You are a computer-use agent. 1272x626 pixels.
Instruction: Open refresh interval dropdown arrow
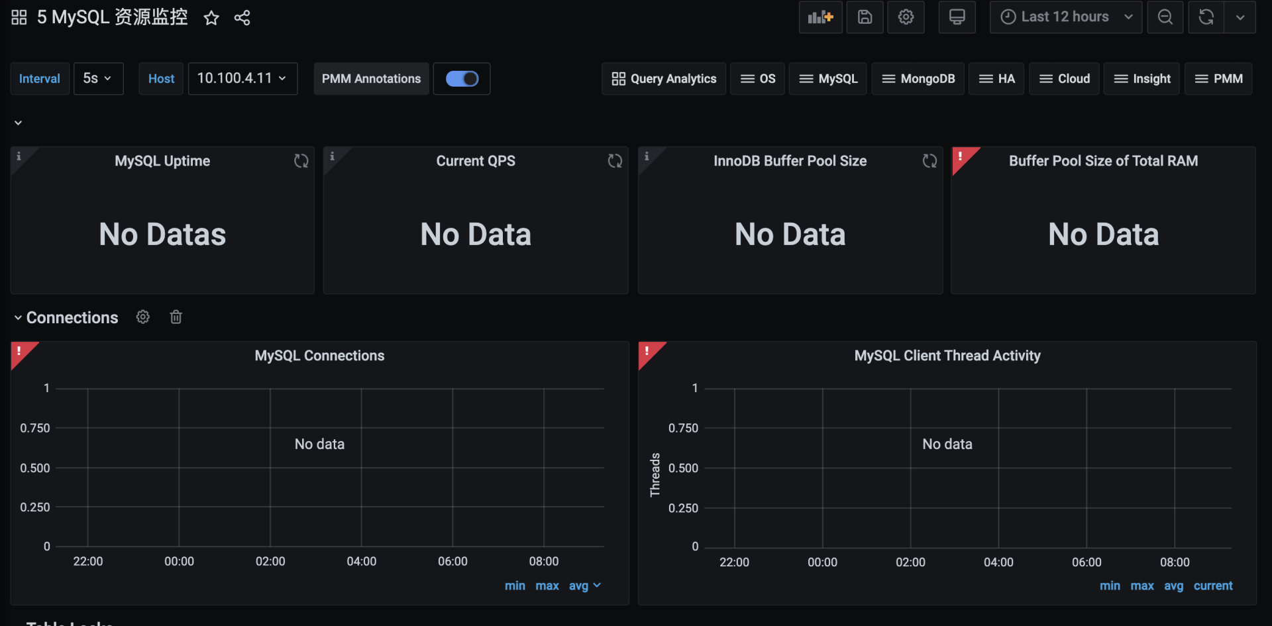click(x=1240, y=17)
